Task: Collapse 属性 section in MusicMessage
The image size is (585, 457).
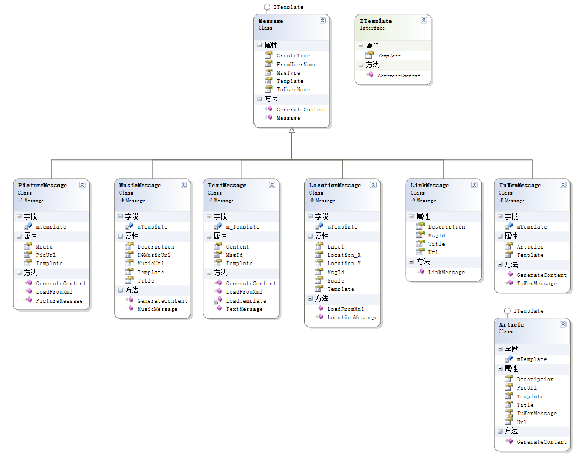Action: coord(120,236)
